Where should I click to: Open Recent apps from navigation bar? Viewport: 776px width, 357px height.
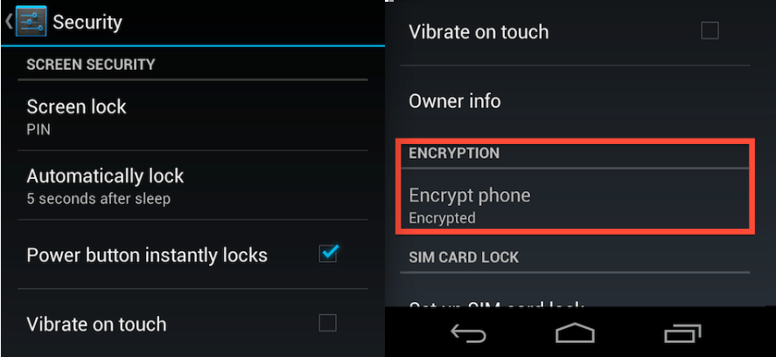(x=682, y=333)
